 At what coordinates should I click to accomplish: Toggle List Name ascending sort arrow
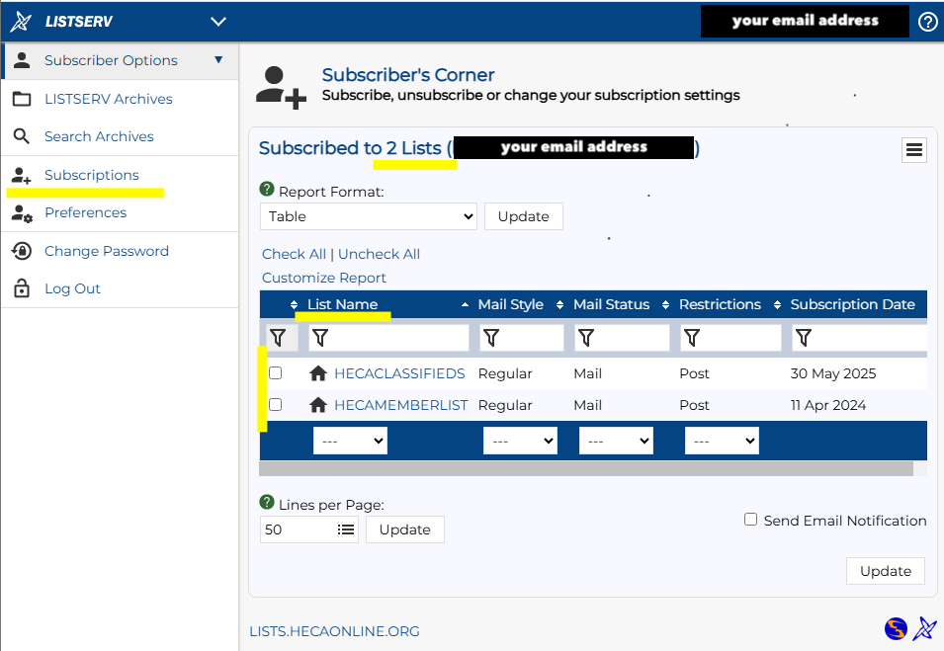point(465,305)
